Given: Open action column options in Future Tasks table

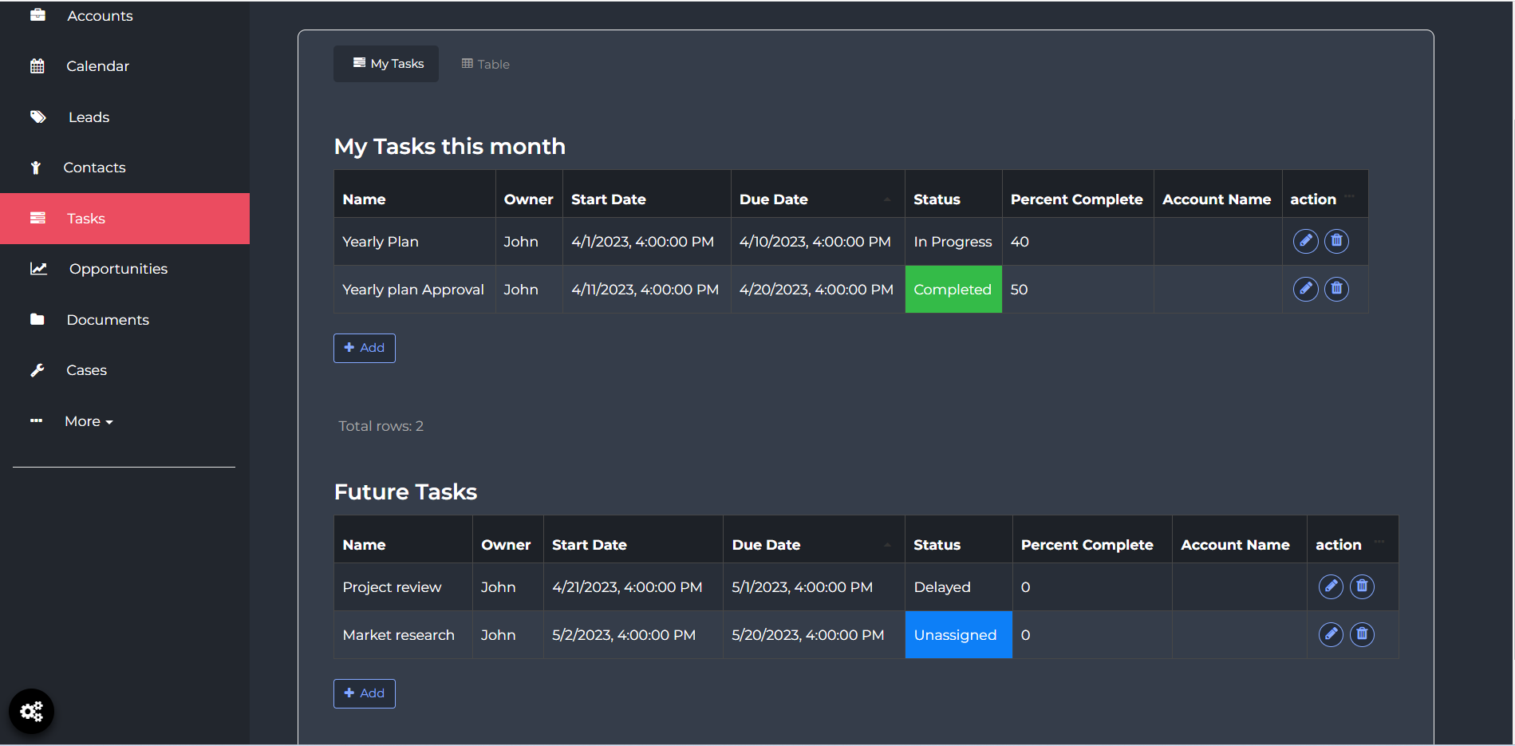Looking at the screenshot, I should (x=1379, y=541).
